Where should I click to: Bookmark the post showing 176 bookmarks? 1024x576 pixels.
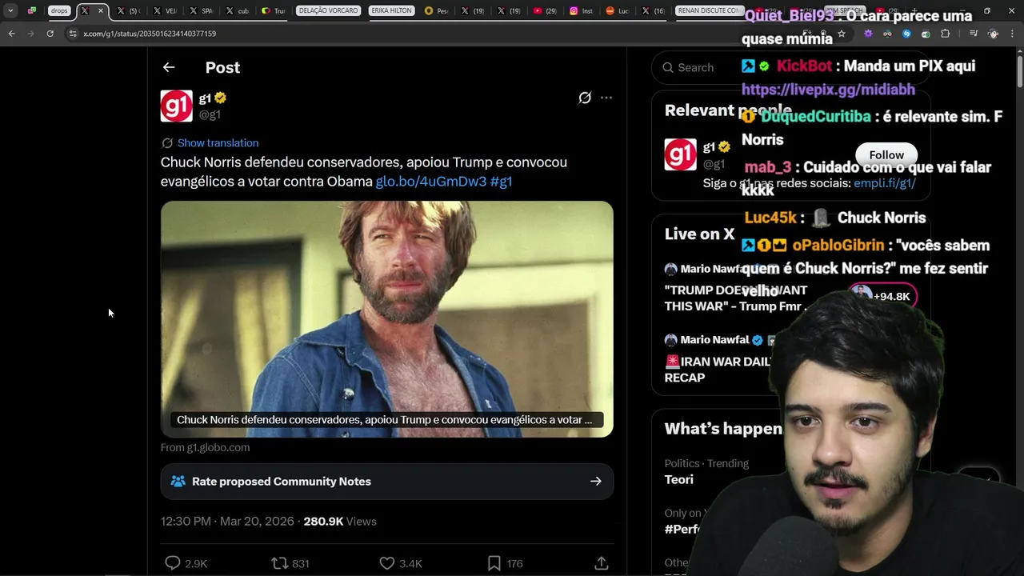pos(505,563)
